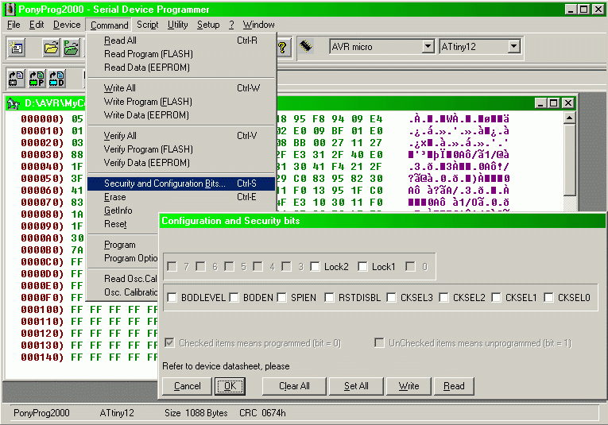Image resolution: width=608 pixels, height=425 pixels.
Task: Click the hex editor window's pony icon
Action: click(x=14, y=103)
